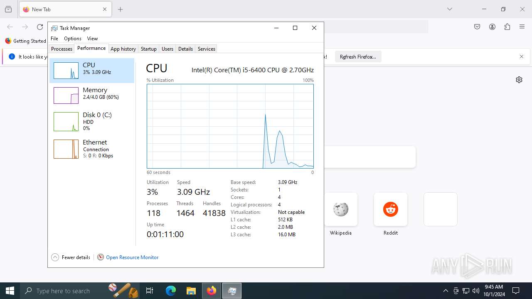Open the blank shortcut tile in Firefox
The height and width of the screenshot is (299, 532).
(441, 209)
